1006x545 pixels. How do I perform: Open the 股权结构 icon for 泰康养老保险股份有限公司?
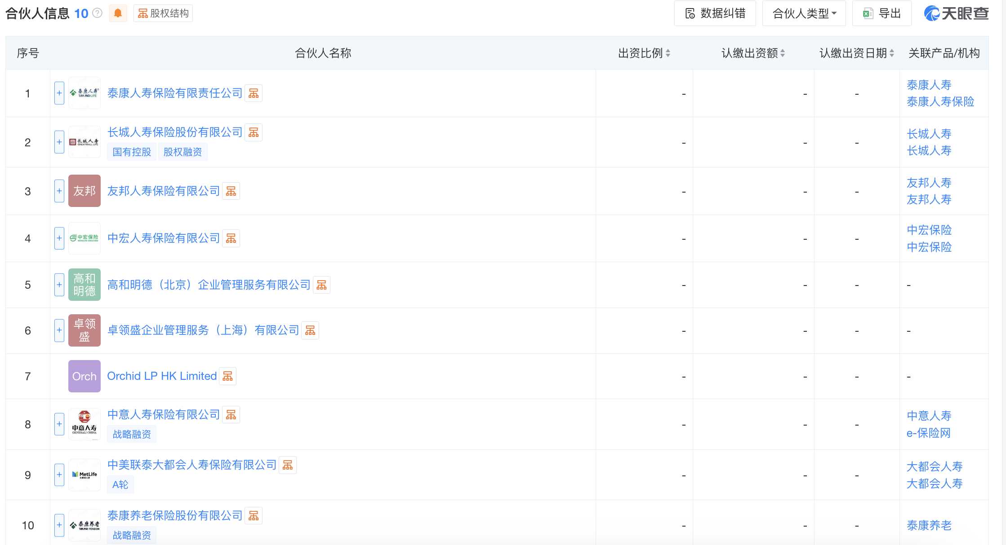[x=253, y=515]
